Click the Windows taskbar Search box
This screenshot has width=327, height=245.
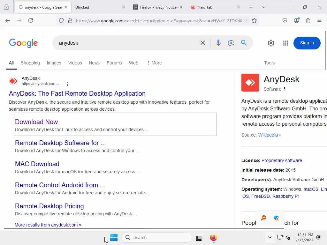(x=156, y=237)
